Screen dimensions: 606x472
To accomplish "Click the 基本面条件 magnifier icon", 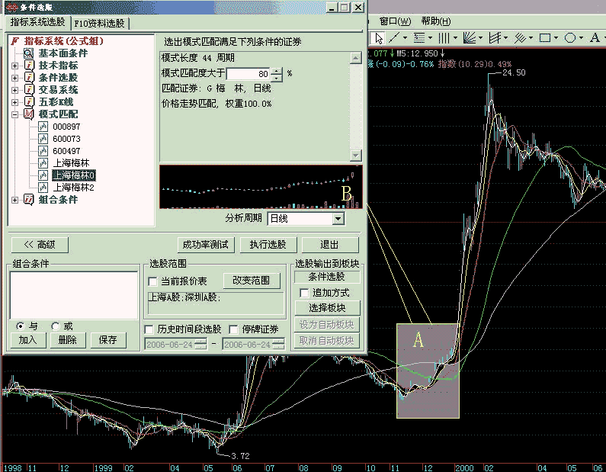I will pos(28,53).
